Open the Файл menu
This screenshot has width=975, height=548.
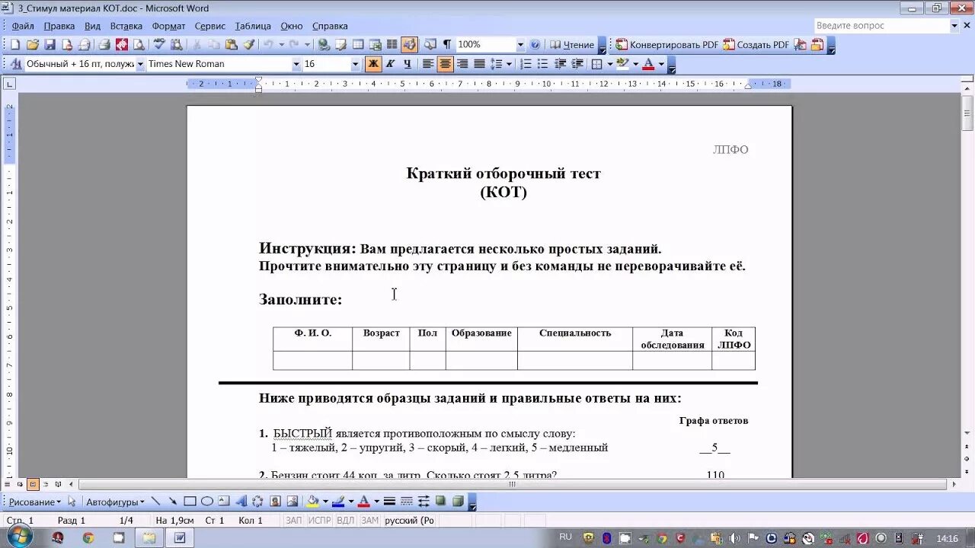click(23, 26)
